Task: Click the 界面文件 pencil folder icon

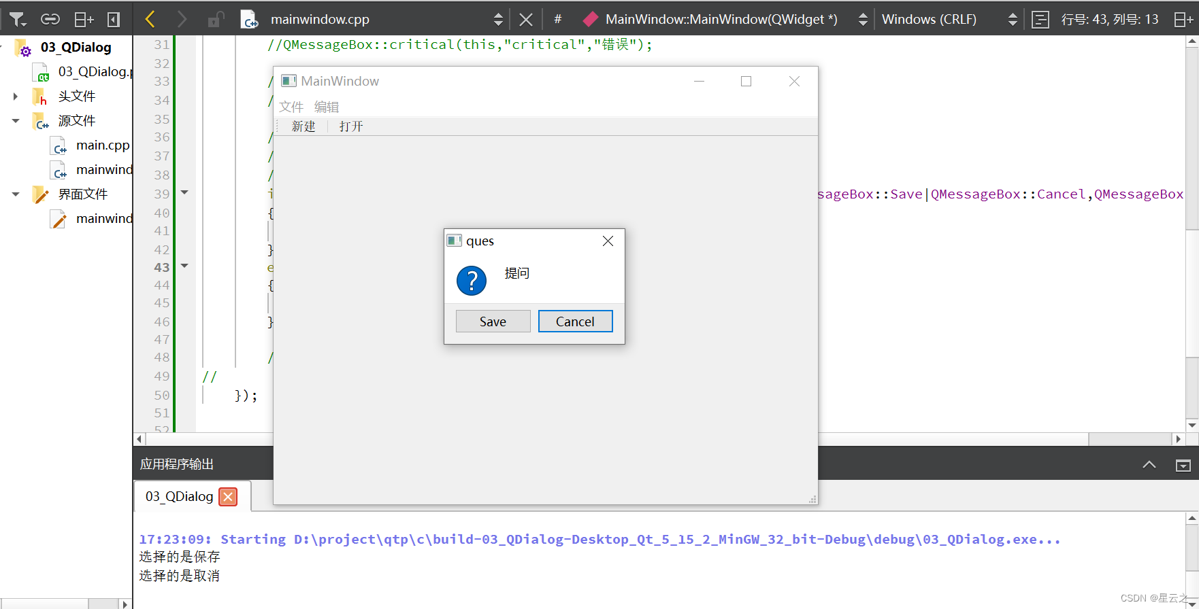Action: [x=41, y=194]
